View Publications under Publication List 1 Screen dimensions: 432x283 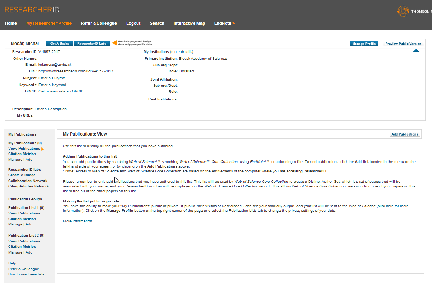point(24,213)
